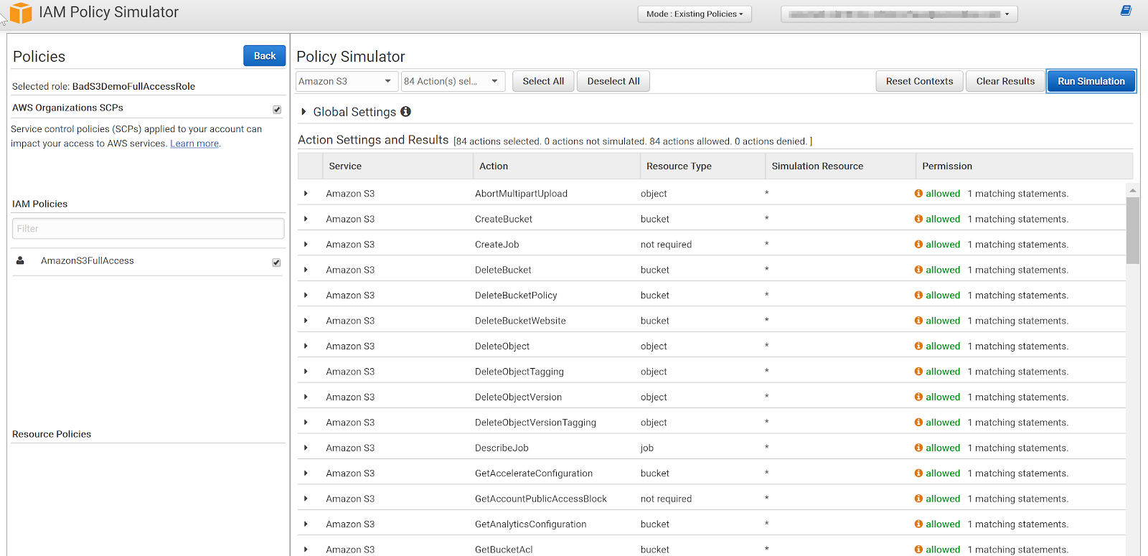Image resolution: width=1148 pixels, height=556 pixels.
Task: Expand the GetBucketAcl row
Action: point(306,550)
